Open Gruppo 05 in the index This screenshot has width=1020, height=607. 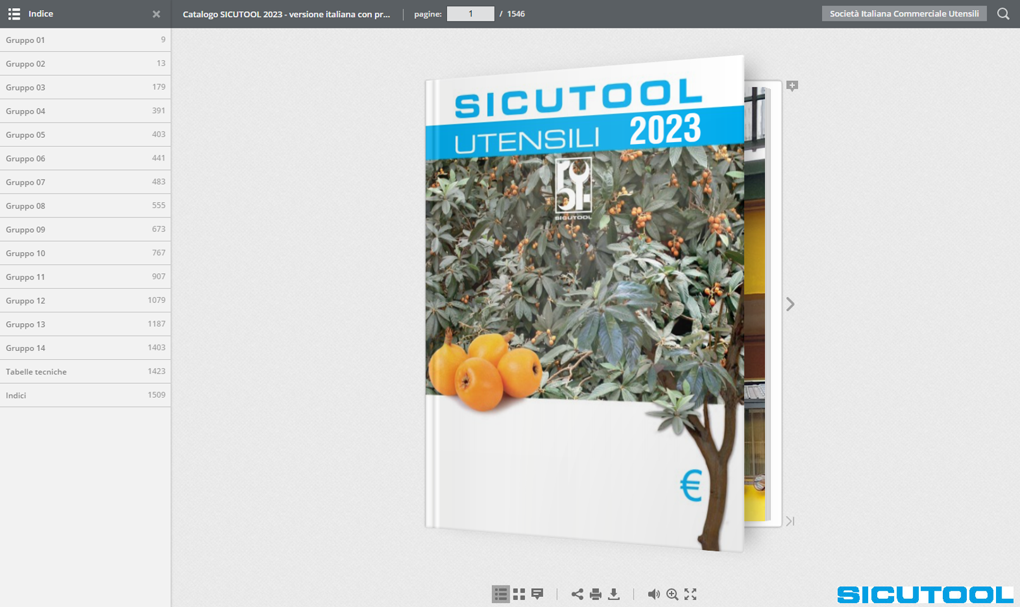[x=85, y=135]
